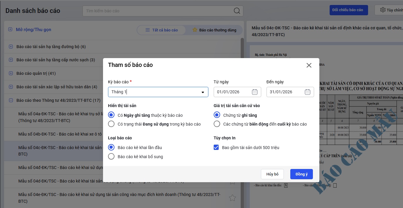The height and width of the screenshot is (208, 403).
Task: Click the 'Tìm kiếm báo cáo' search field
Action: pyautogui.click(x=158, y=11)
